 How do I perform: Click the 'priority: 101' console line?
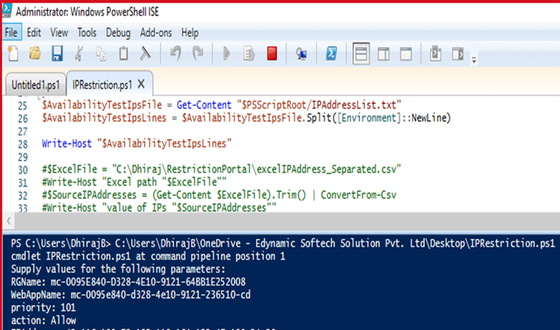pyautogui.click(x=43, y=308)
